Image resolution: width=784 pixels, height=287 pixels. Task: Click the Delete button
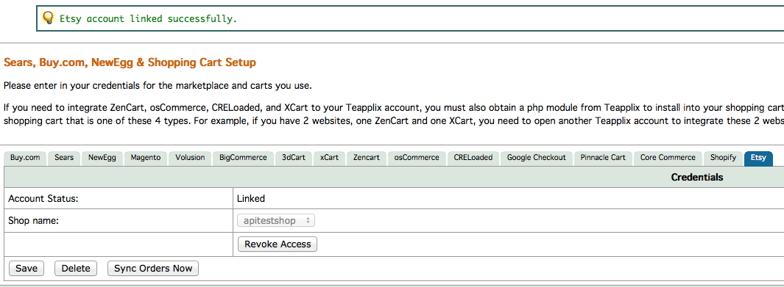(76, 268)
